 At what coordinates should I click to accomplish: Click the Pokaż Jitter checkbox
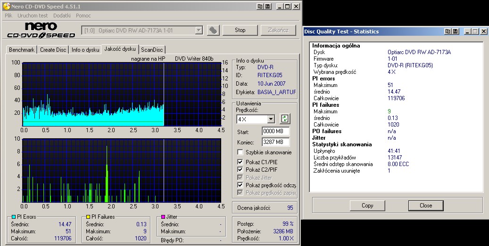240,177
